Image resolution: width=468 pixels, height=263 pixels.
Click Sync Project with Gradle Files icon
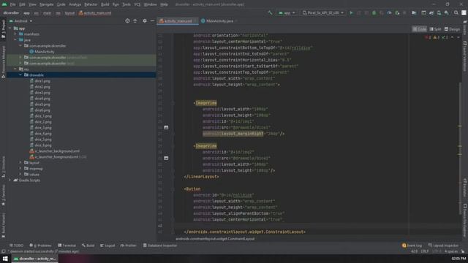pos(431,13)
